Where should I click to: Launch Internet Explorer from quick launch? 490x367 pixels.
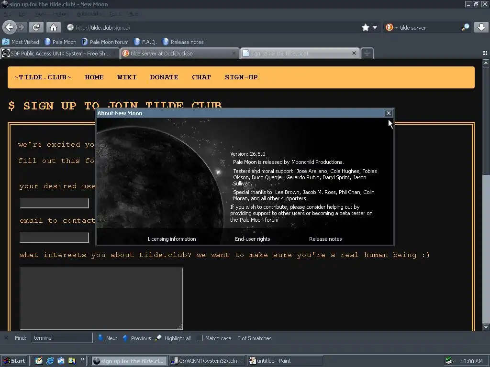coord(50,361)
